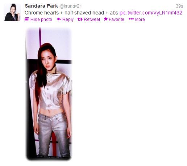Click the Hide photo picture icon

pyautogui.click(x=27, y=19)
